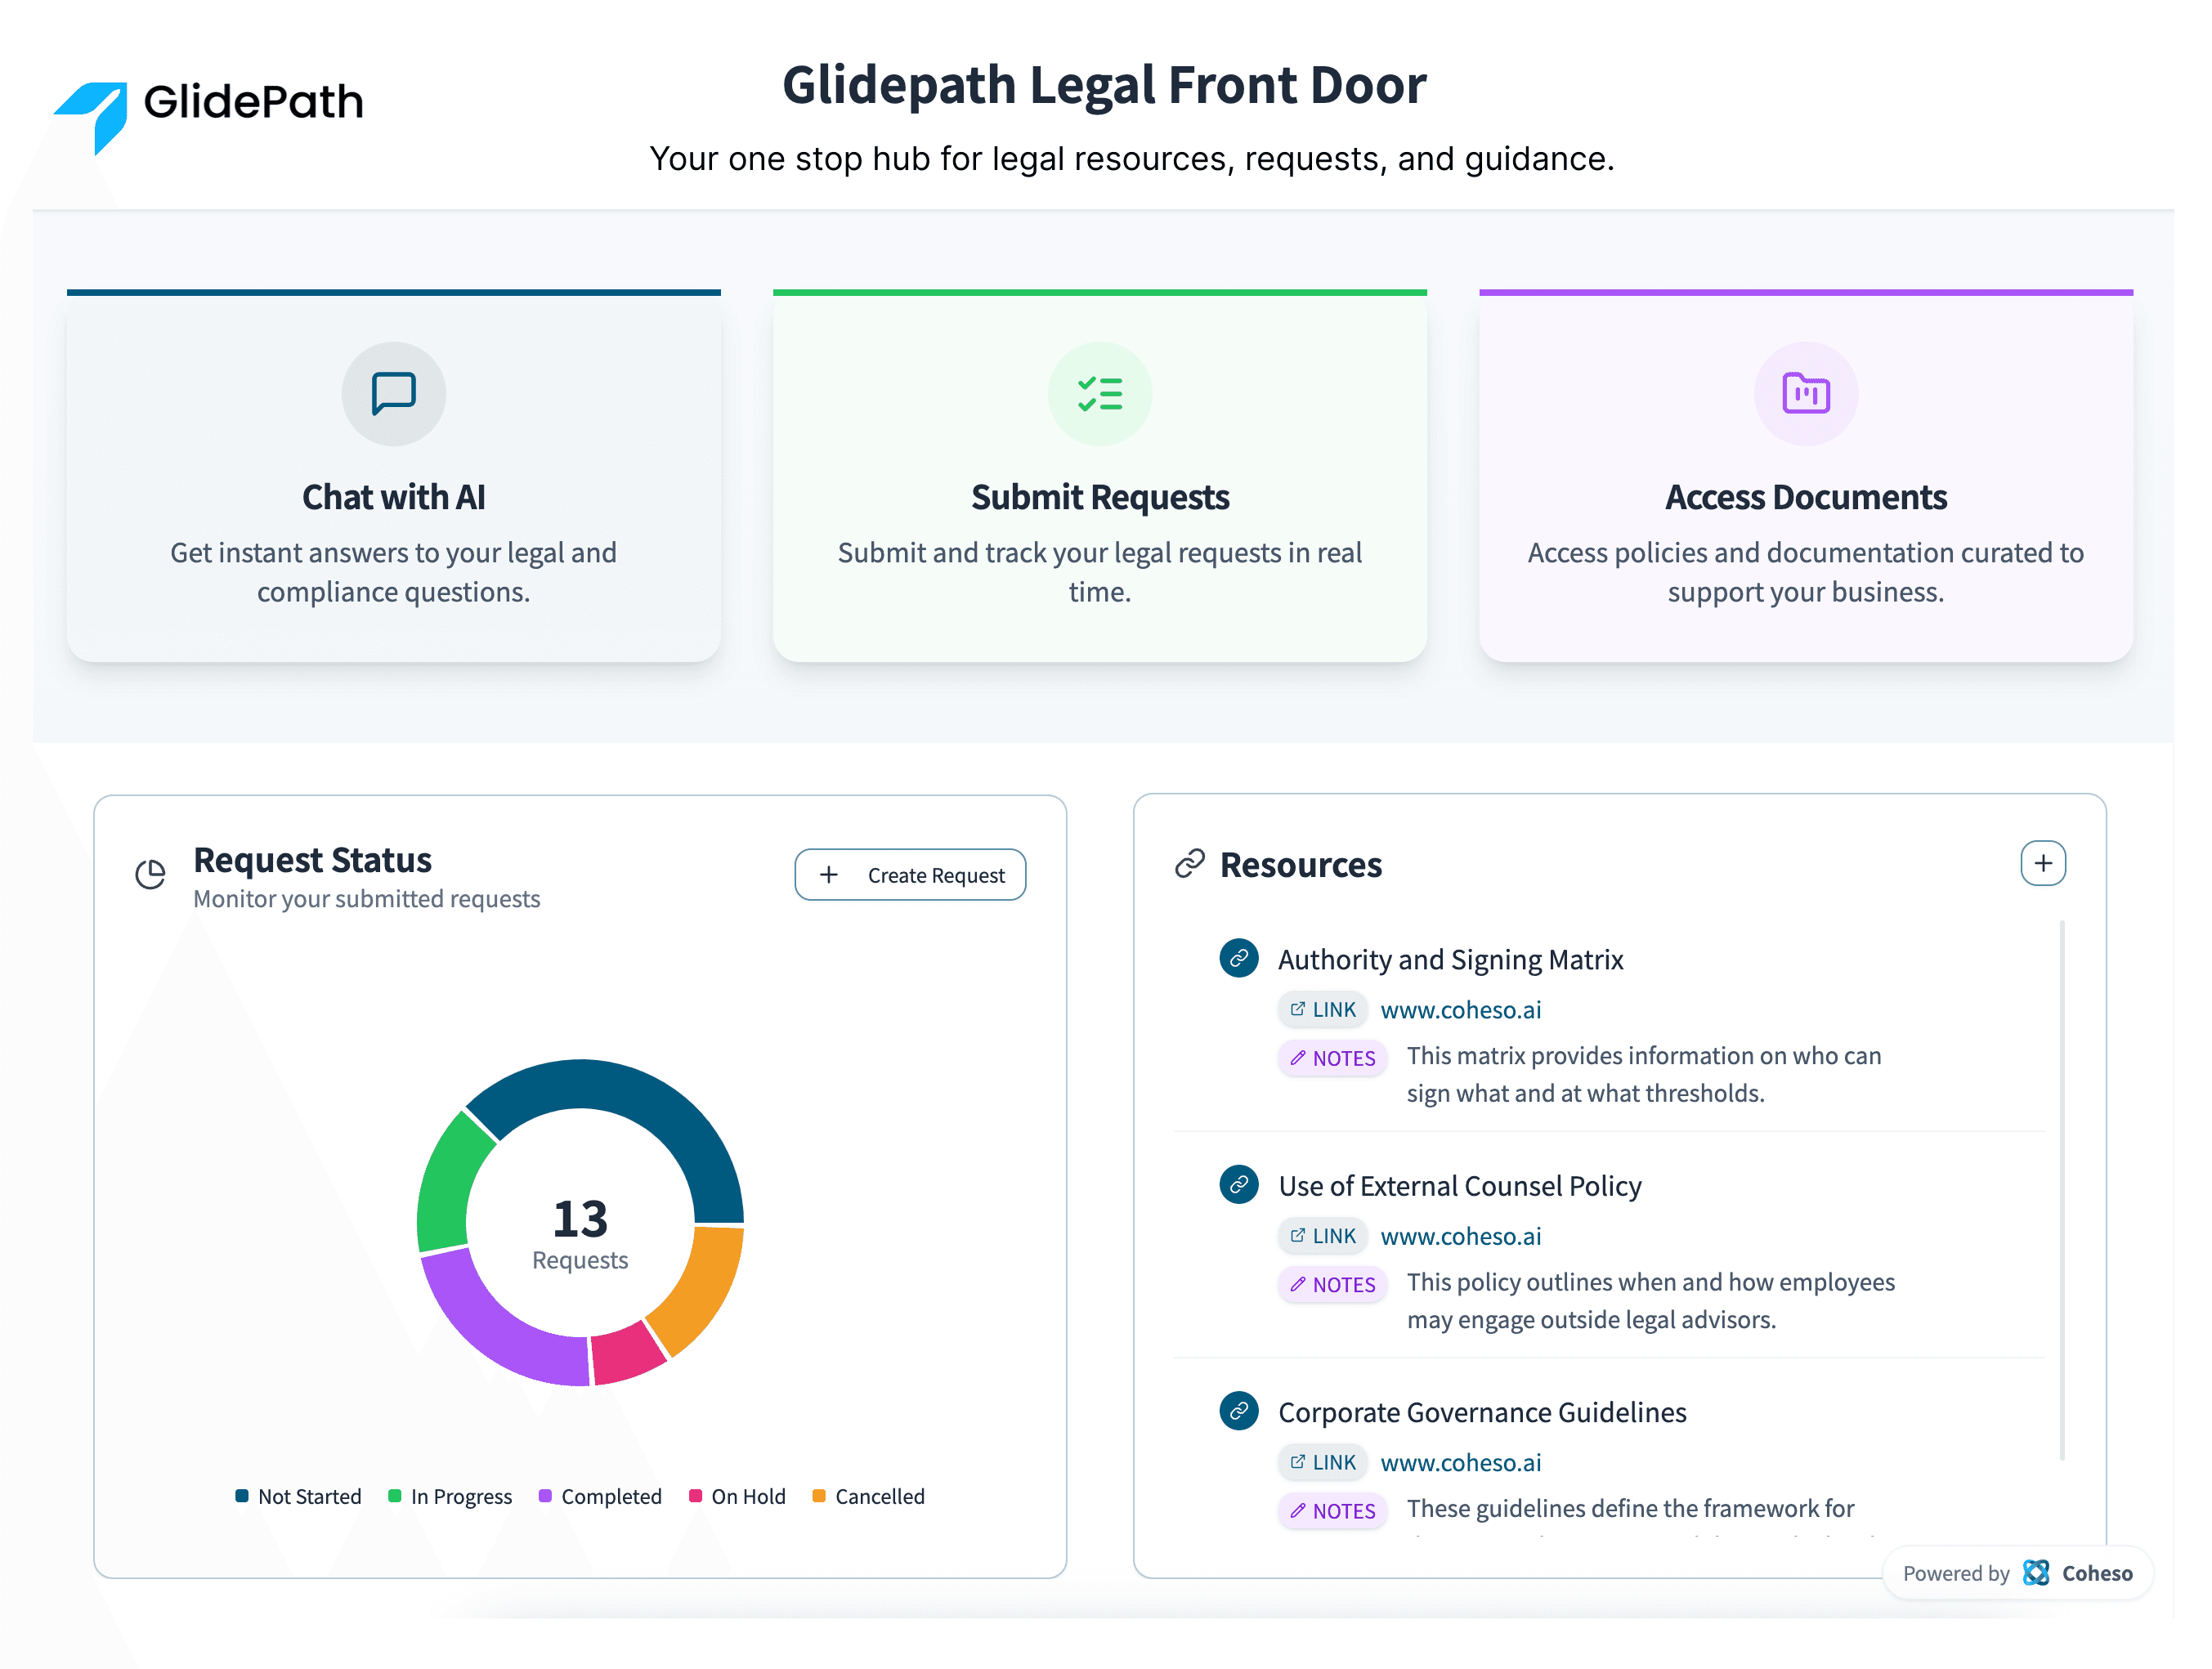The height and width of the screenshot is (1669, 2212).
Task: Expand the NOTES tag under Use of External Counsel Policy
Action: click(1332, 1284)
